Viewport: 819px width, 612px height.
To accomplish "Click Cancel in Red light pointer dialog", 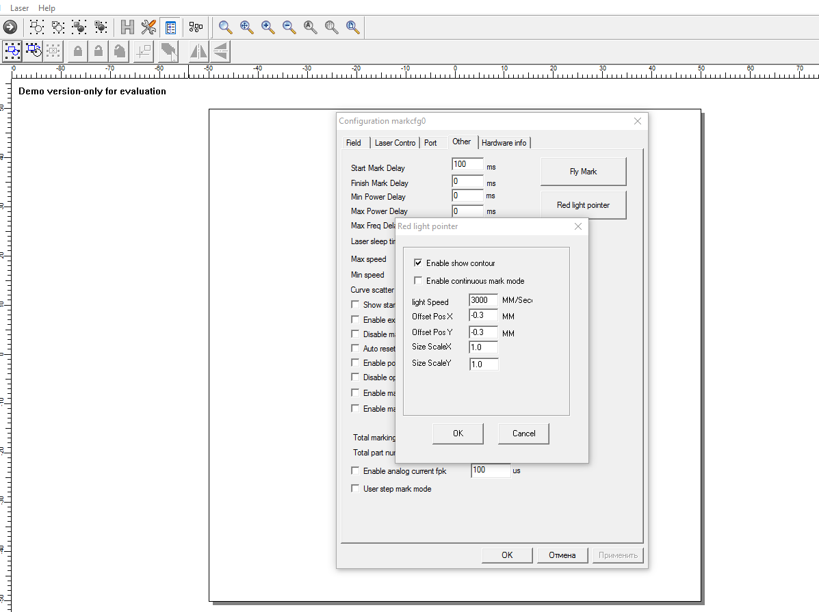I will 523,434.
